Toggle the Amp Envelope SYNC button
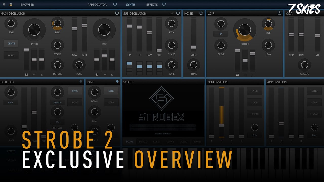 (x=314, y=91)
